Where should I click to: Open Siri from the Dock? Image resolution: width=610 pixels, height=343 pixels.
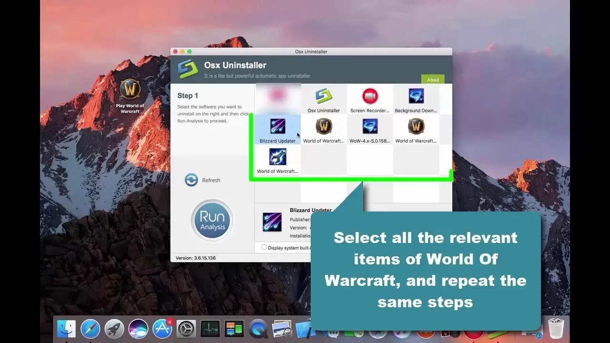(138, 329)
